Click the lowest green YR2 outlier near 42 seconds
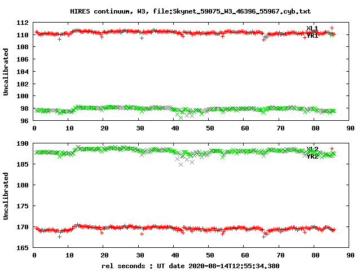 [x=180, y=164]
